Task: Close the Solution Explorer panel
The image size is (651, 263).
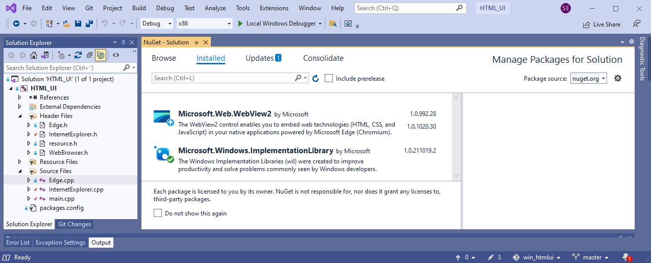Action: point(132,42)
